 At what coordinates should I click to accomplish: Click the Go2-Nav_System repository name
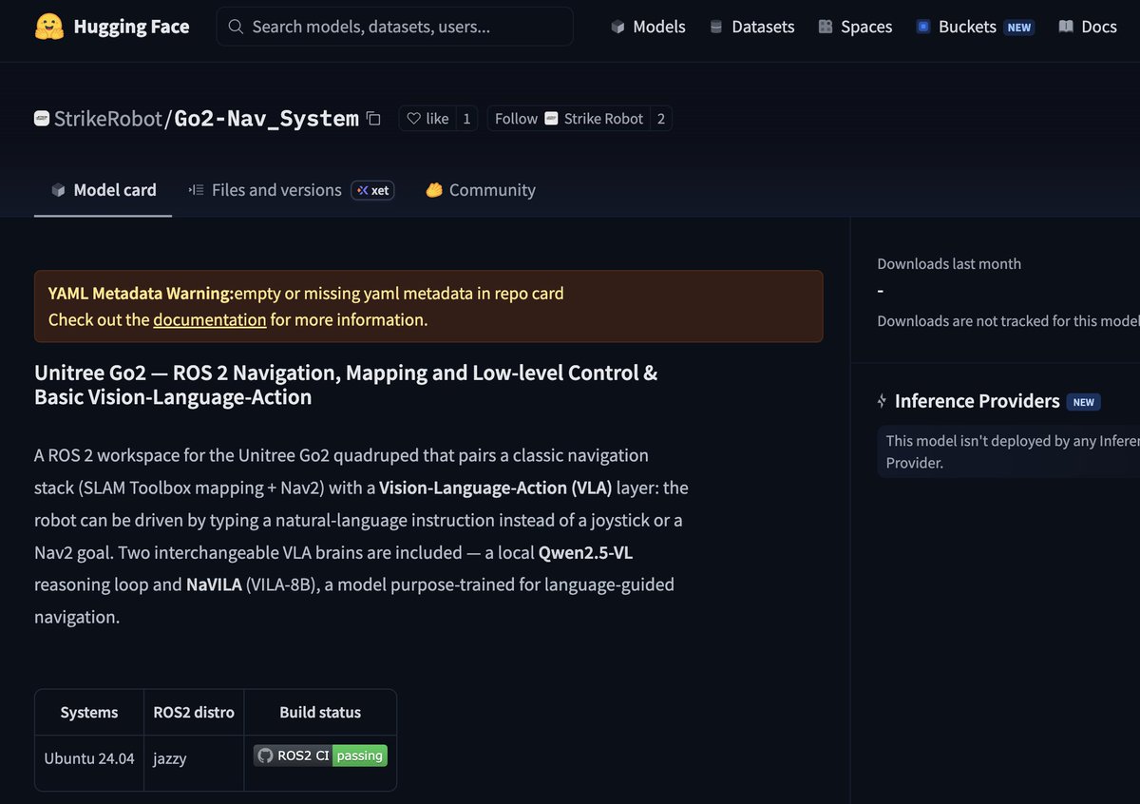click(267, 119)
